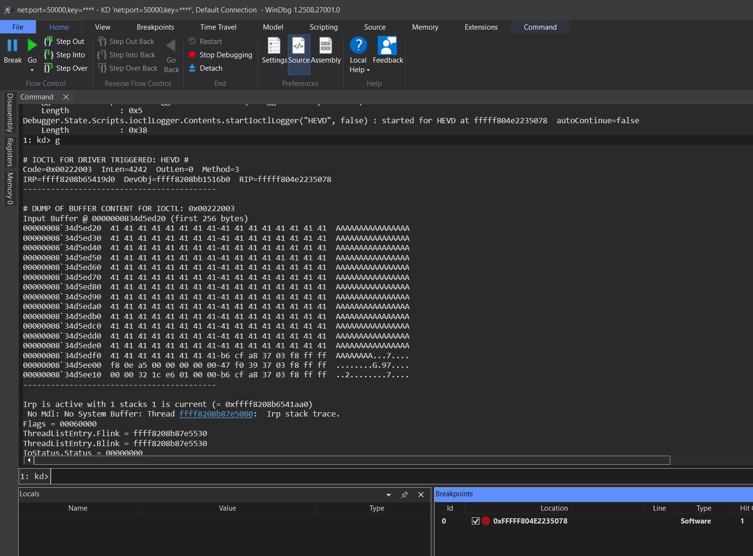Close the Command window tab
The image size is (753, 556).
tap(66, 97)
